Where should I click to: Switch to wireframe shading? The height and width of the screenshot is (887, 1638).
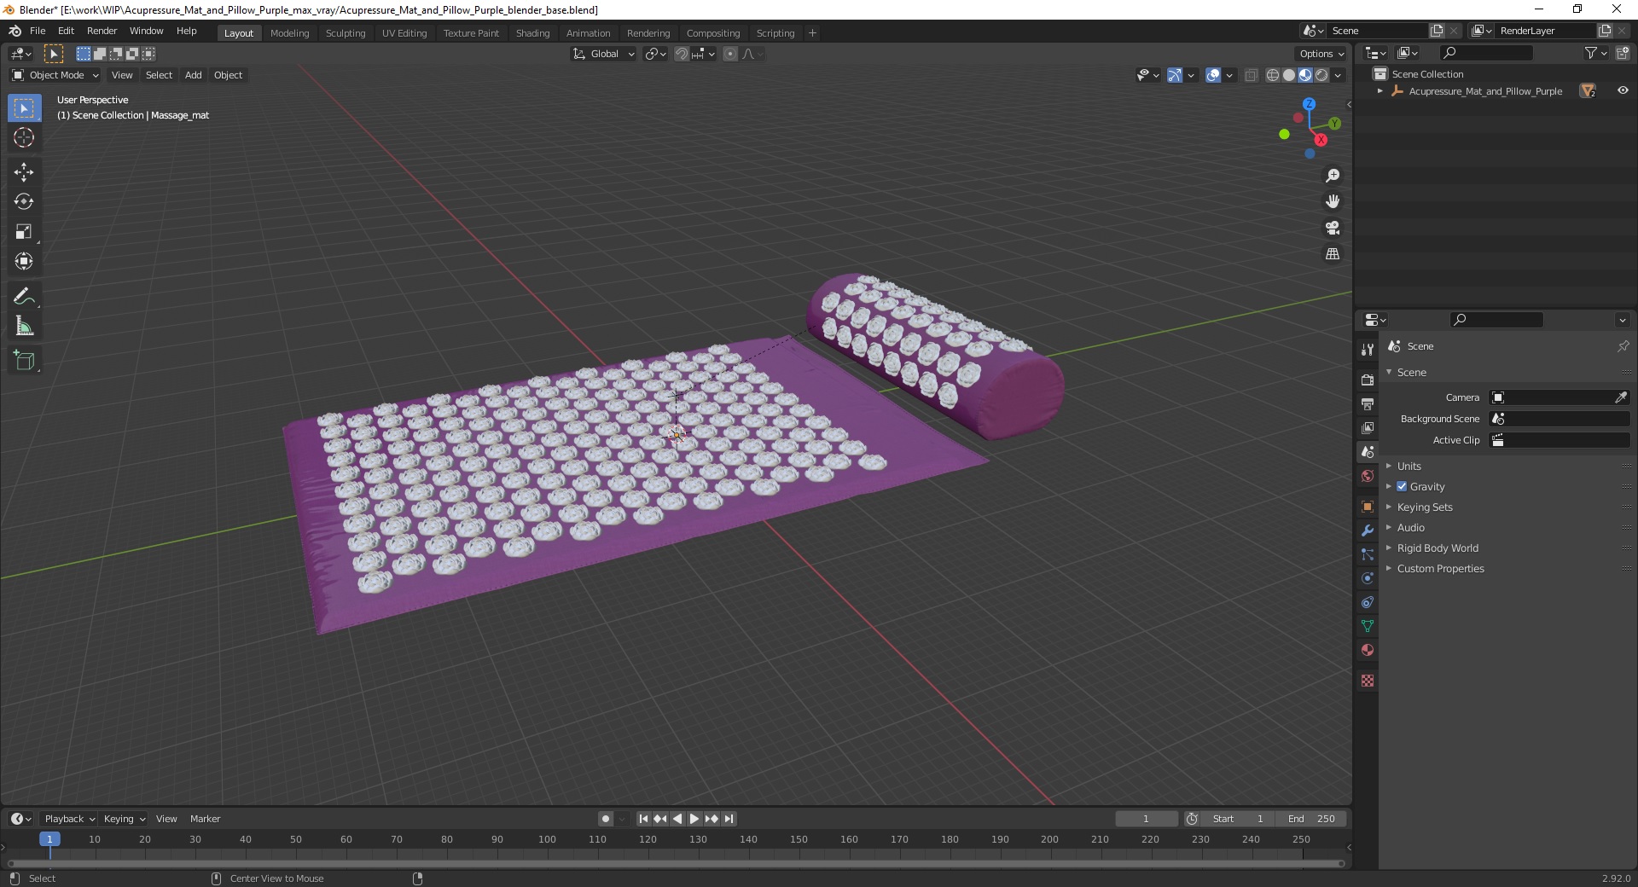coord(1273,75)
